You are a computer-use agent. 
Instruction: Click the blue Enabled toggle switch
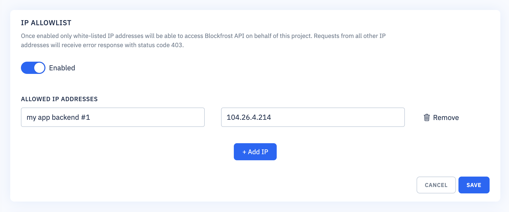click(33, 68)
